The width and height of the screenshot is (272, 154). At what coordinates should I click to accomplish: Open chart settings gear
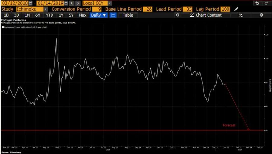pyautogui.click(x=262, y=15)
